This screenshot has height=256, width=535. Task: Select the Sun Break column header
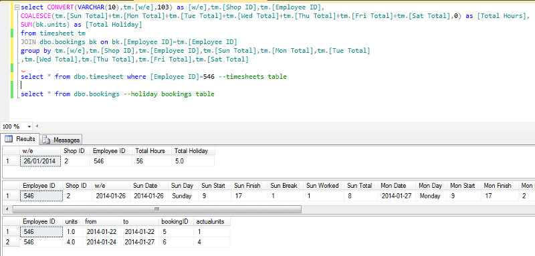(x=286, y=186)
